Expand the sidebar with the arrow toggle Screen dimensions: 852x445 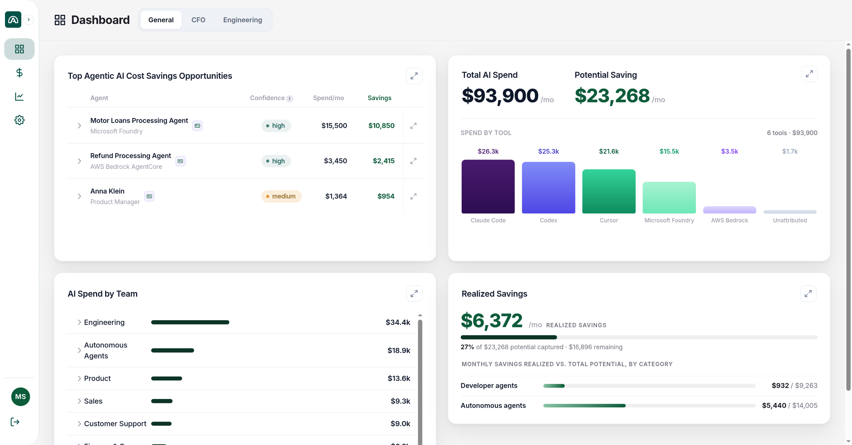[29, 20]
